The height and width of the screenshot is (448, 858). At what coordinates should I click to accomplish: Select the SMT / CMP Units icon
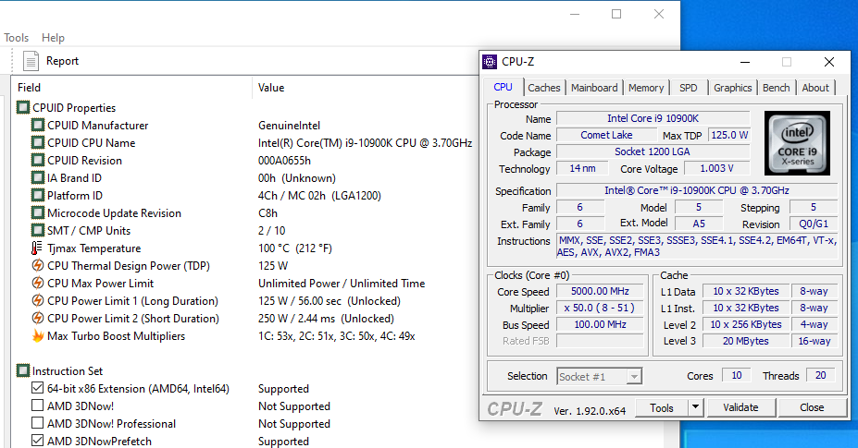click(38, 230)
